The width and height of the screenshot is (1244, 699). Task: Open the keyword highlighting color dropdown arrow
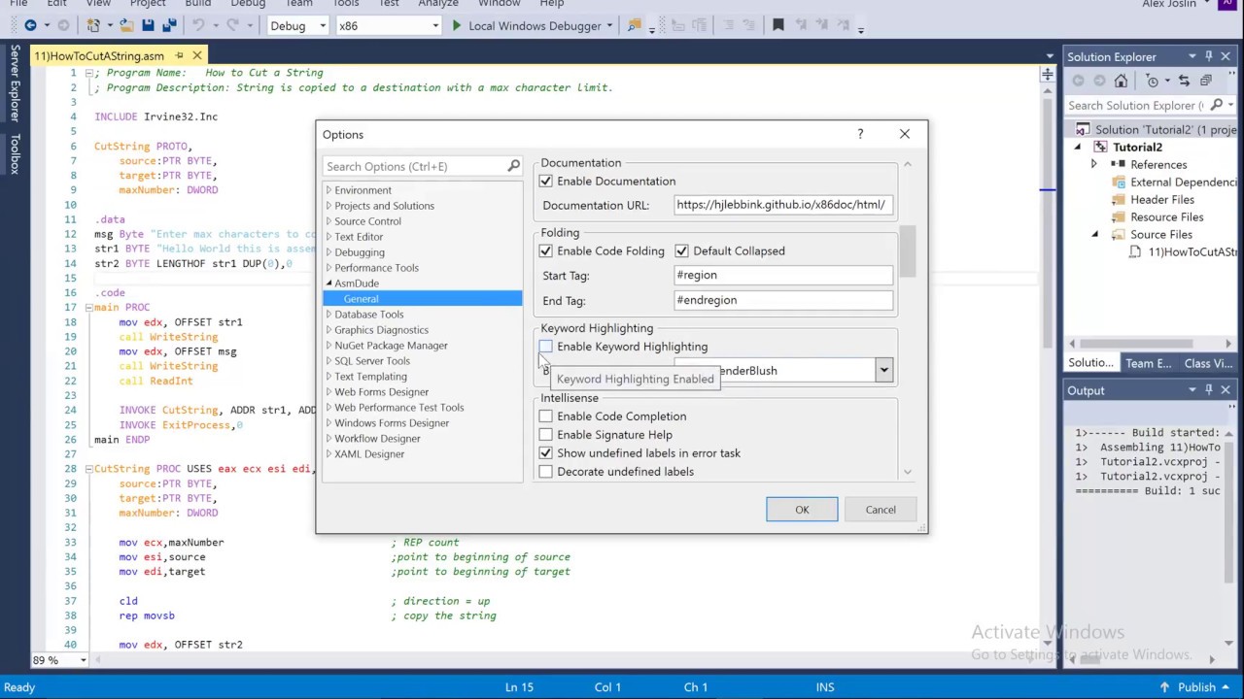click(x=883, y=370)
